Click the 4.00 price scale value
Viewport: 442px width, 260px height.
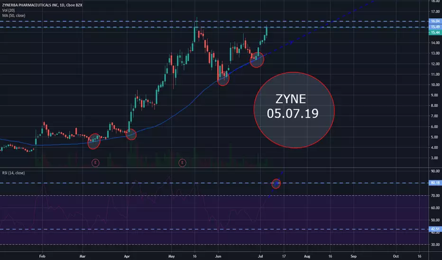[435, 147]
